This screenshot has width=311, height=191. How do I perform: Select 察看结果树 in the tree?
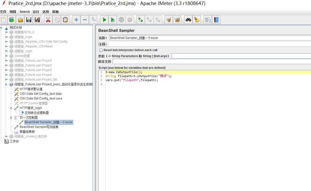27,132
